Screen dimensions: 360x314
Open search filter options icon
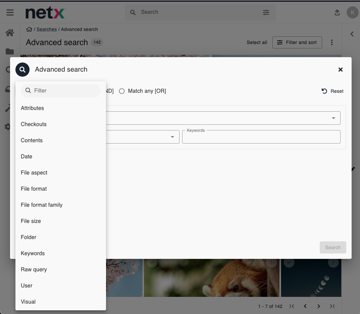pyautogui.click(x=266, y=12)
